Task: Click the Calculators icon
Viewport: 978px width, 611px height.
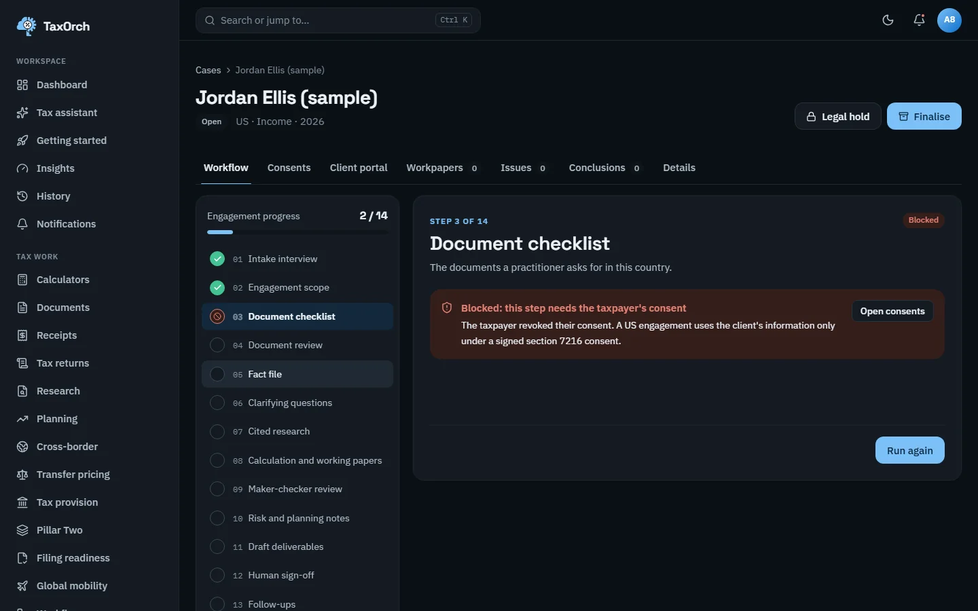Action: pos(22,280)
